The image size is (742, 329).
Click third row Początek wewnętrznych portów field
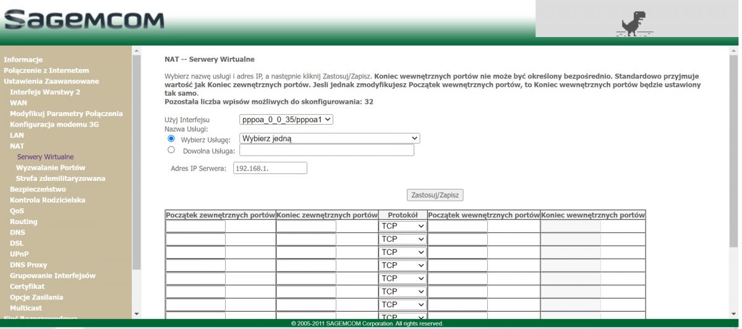coord(458,252)
